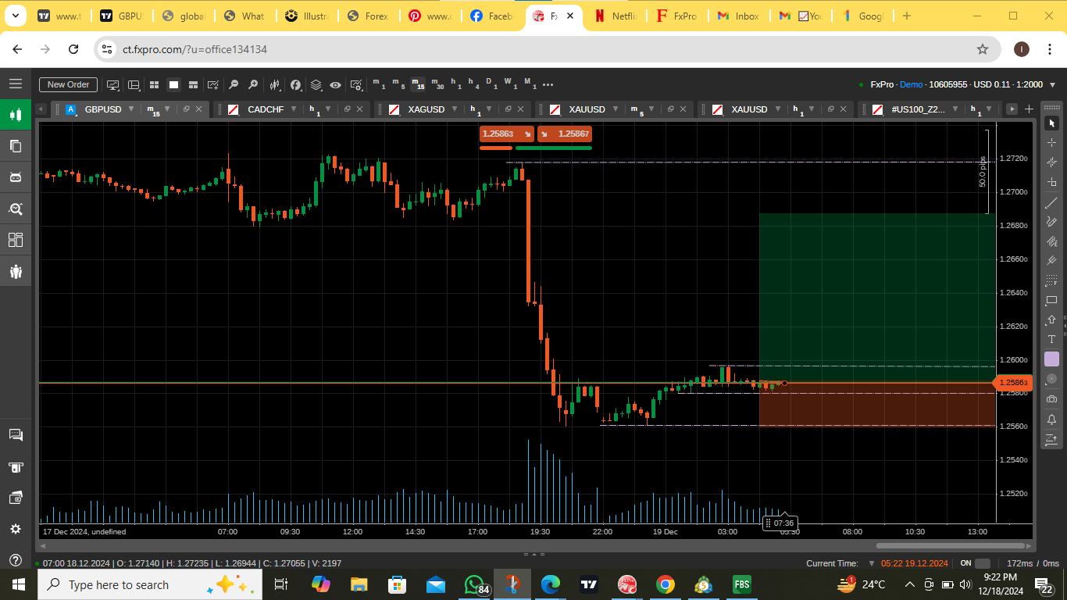Switch to single chart layout mode
This screenshot has width=1067, height=600.
click(173, 84)
